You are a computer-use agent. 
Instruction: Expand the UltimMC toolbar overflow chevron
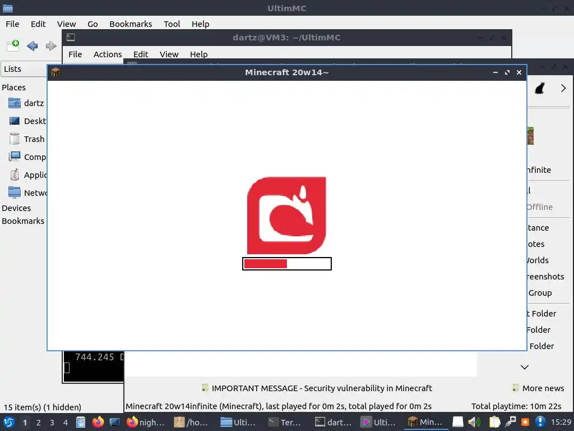(x=563, y=88)
